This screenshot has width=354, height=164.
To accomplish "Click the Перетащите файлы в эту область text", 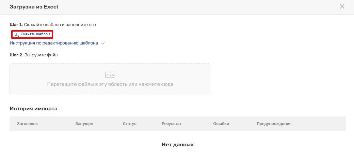I will (110, 84).
